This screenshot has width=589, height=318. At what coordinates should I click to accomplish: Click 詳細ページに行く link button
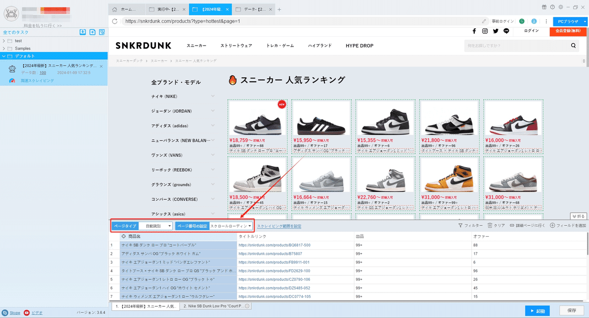528,225
